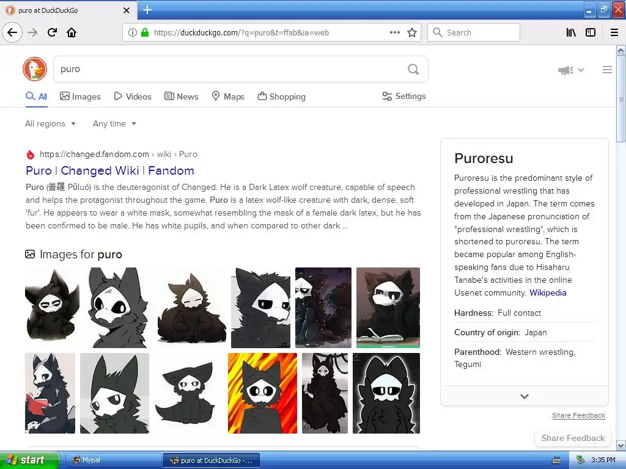626x469 pixels.
Task: Show site information icon in address bar
Action: [x=133, y=32]
